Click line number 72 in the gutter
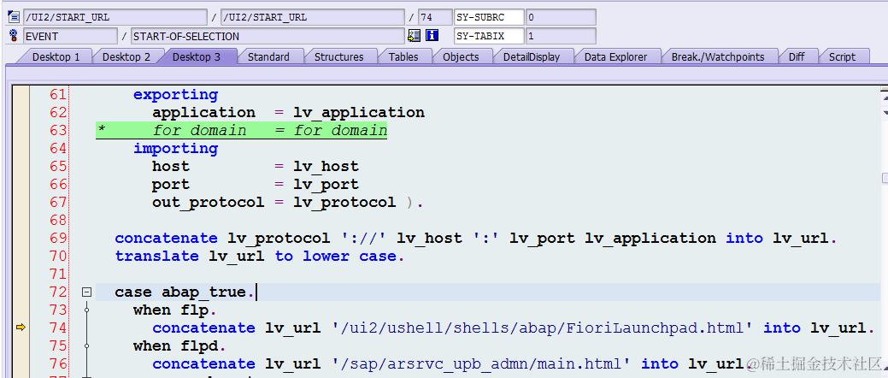The image size is (888, 378). pyautogui.click(x=58, y=292)
